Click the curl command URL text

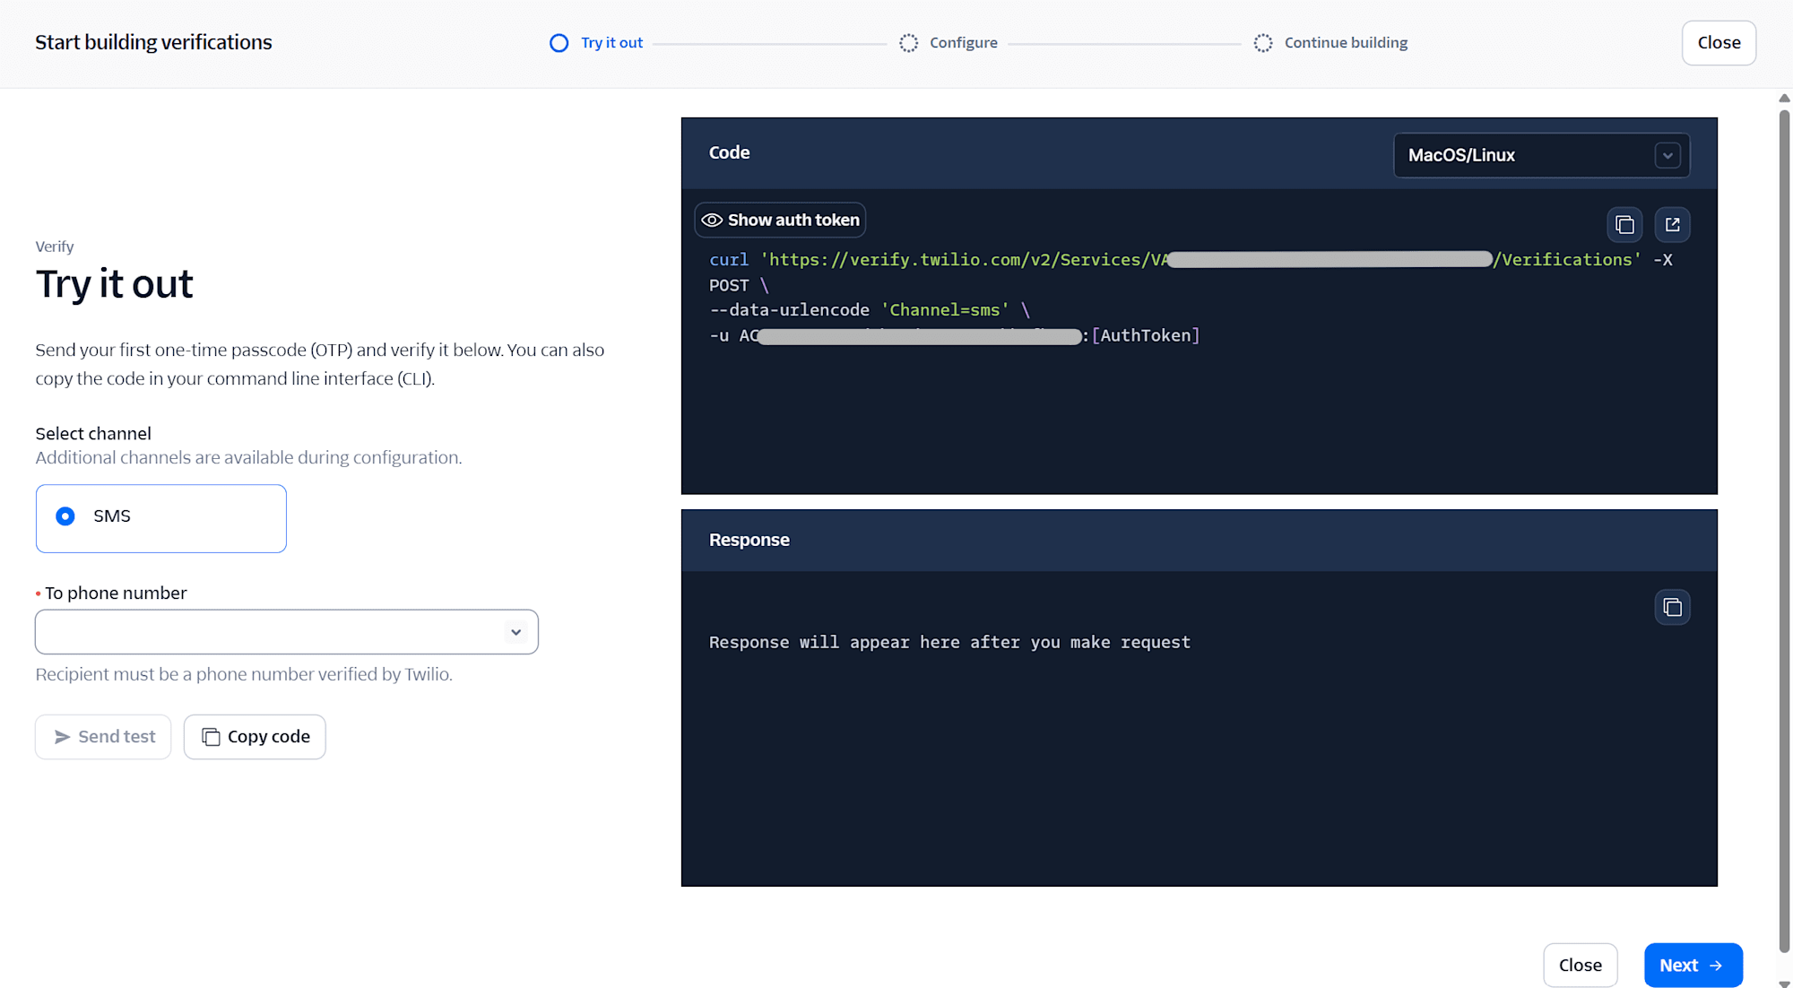click(x=1201, y=260)
